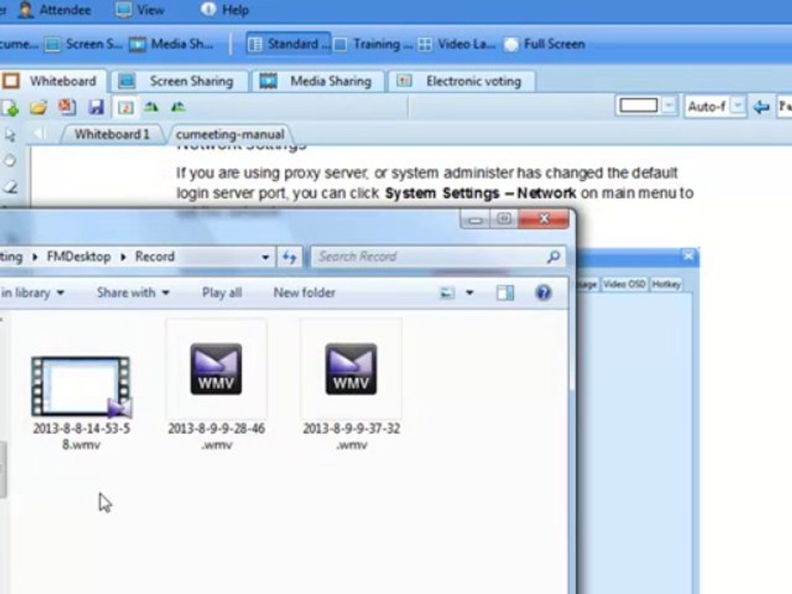Image resolution: width=792 pixels, height=594 pixels.
Task: Click the refresh button in Explorer
Action: click(290, 257)
